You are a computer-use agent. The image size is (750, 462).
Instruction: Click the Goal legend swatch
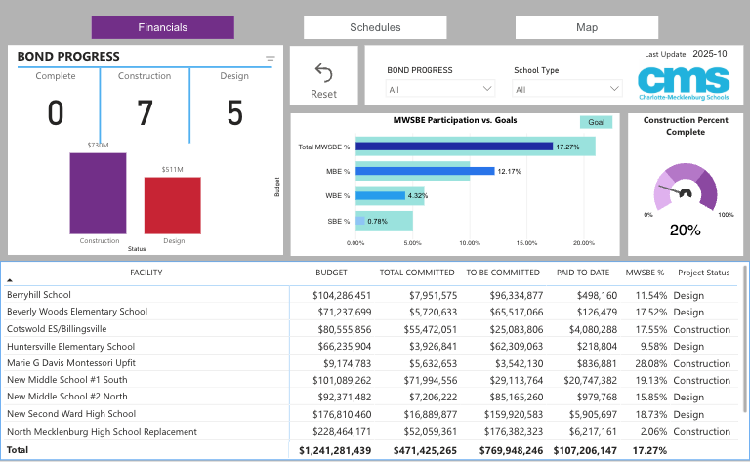[596, 123]
